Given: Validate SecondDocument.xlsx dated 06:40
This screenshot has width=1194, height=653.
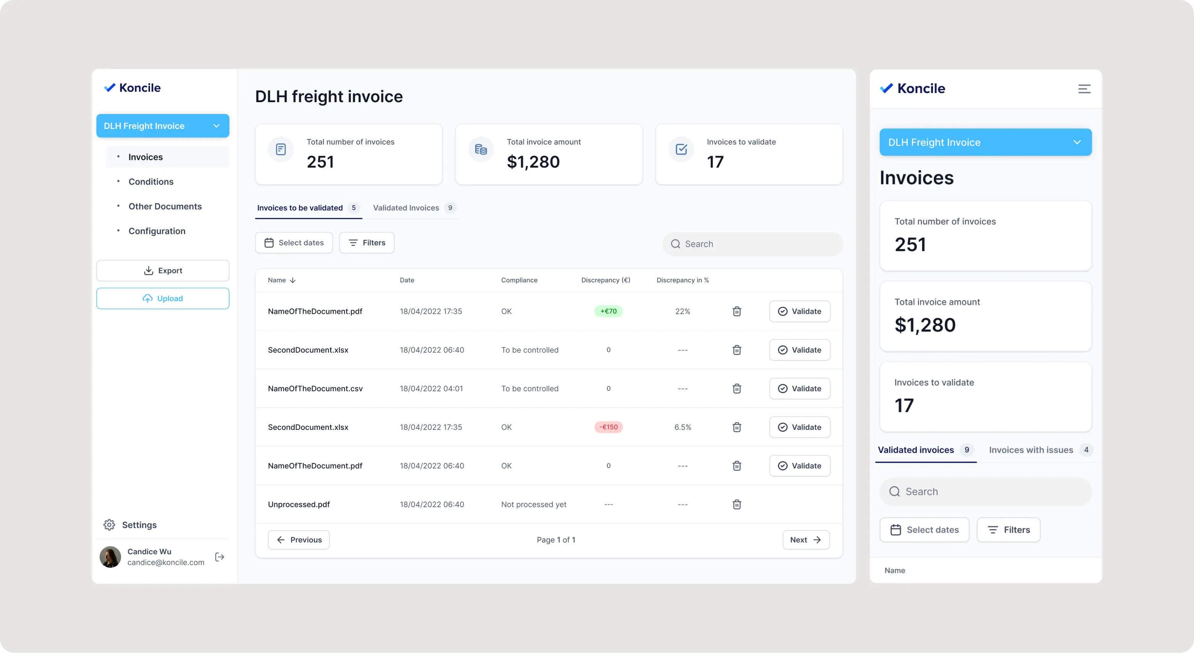Looking at the screenshot, I should (799, 349).
